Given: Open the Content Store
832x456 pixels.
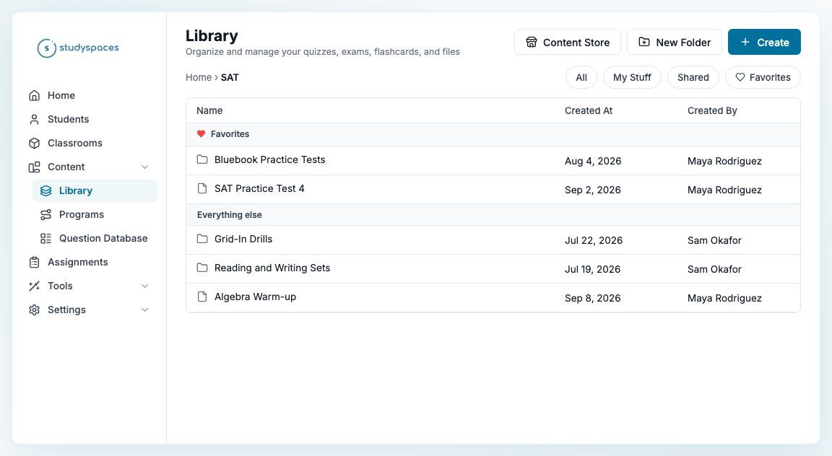Looking at the screenshot, I should [x=567, y=42].
